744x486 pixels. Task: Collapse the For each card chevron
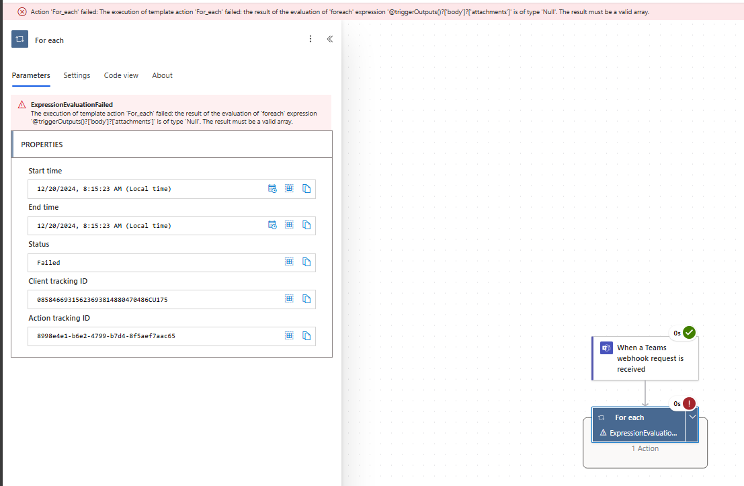[692, 417]
